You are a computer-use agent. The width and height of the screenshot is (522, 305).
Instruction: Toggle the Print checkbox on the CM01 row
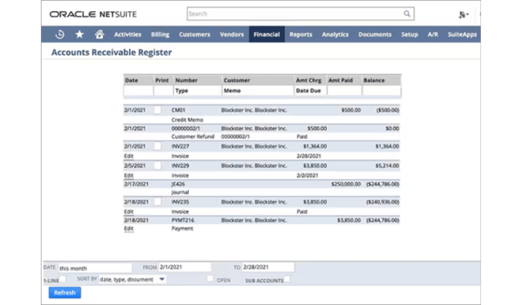click(x=158, y=110)
